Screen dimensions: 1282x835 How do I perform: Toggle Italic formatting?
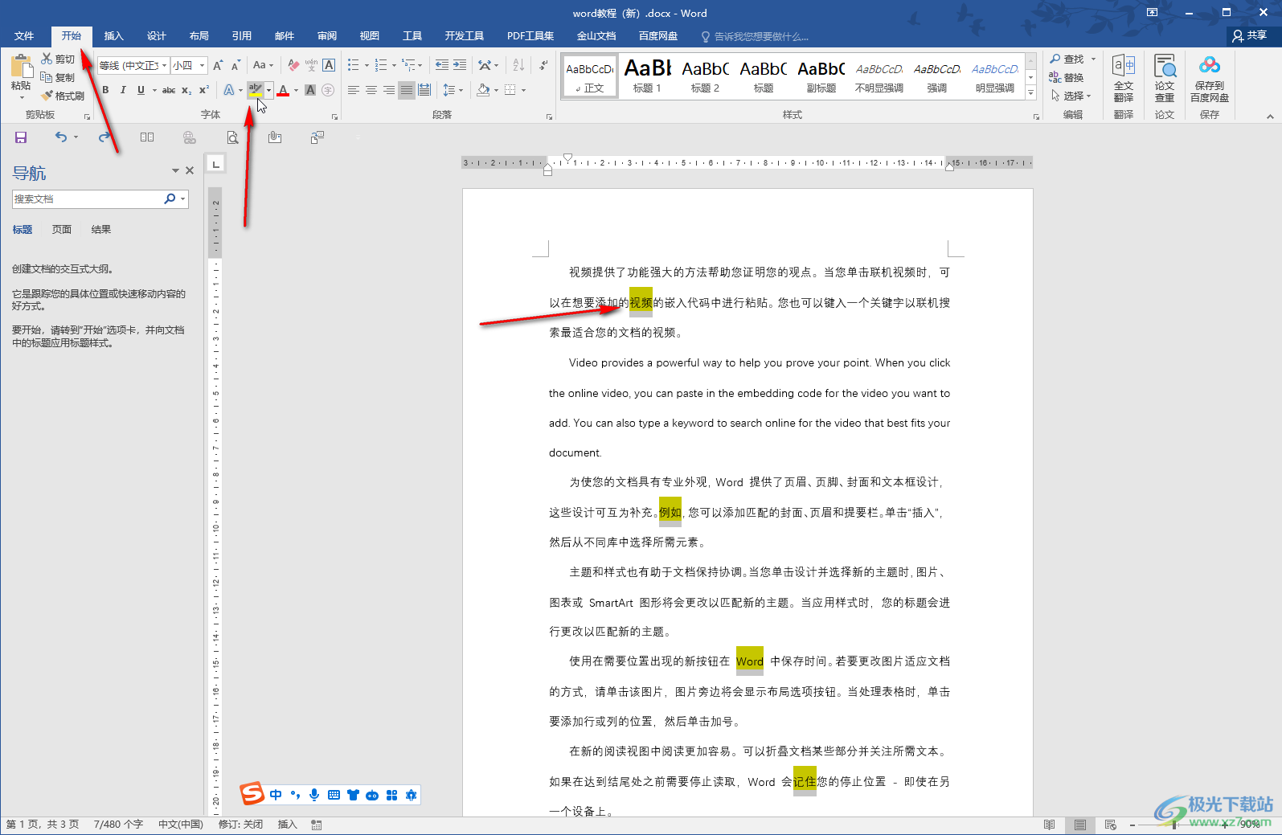(x=123, y=90)
